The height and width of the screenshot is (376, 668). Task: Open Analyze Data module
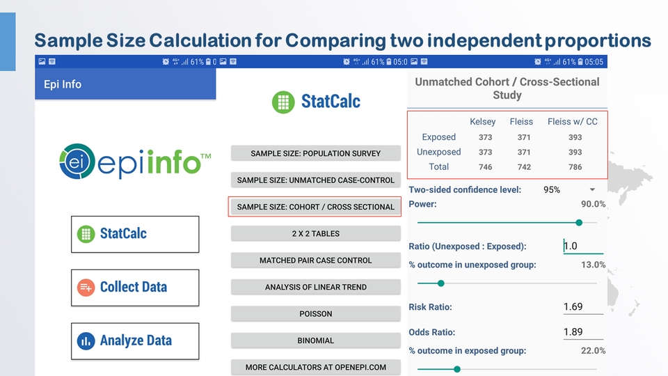(x=135, y=341)
